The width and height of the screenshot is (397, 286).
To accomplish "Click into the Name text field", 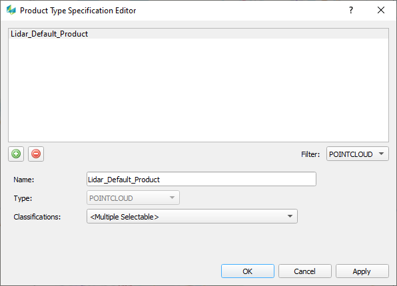I will point(201,179).
